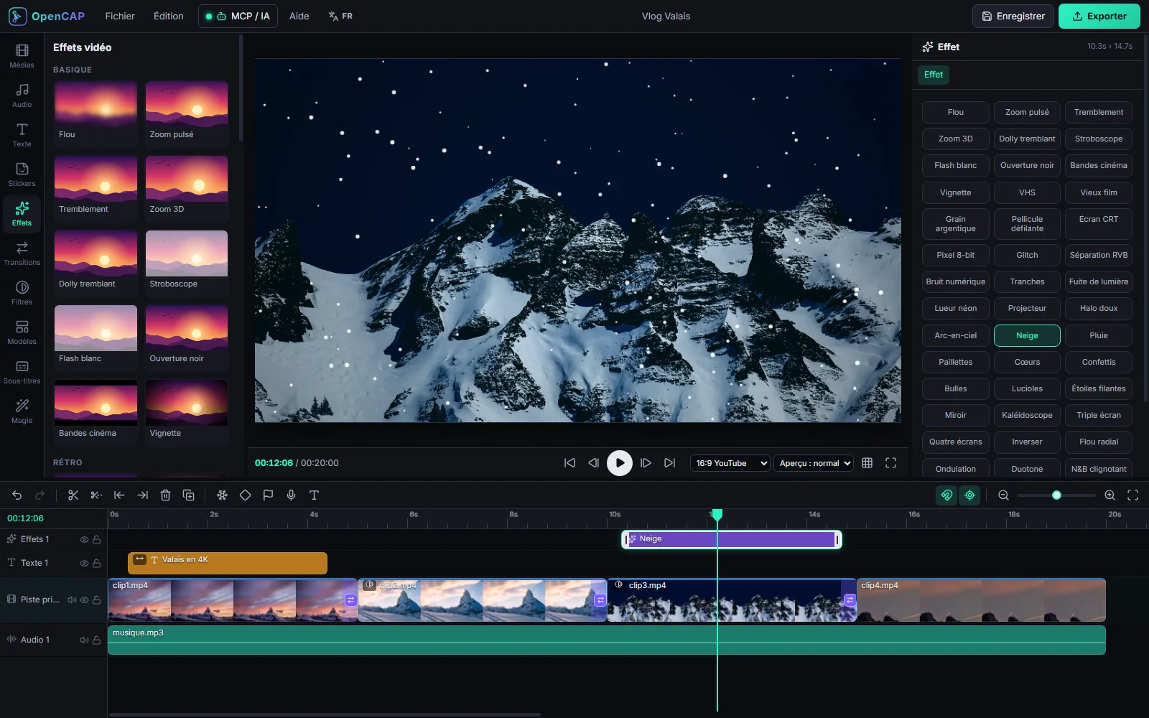
Task: Mute the Piste principale track
Action: [72, 600]
